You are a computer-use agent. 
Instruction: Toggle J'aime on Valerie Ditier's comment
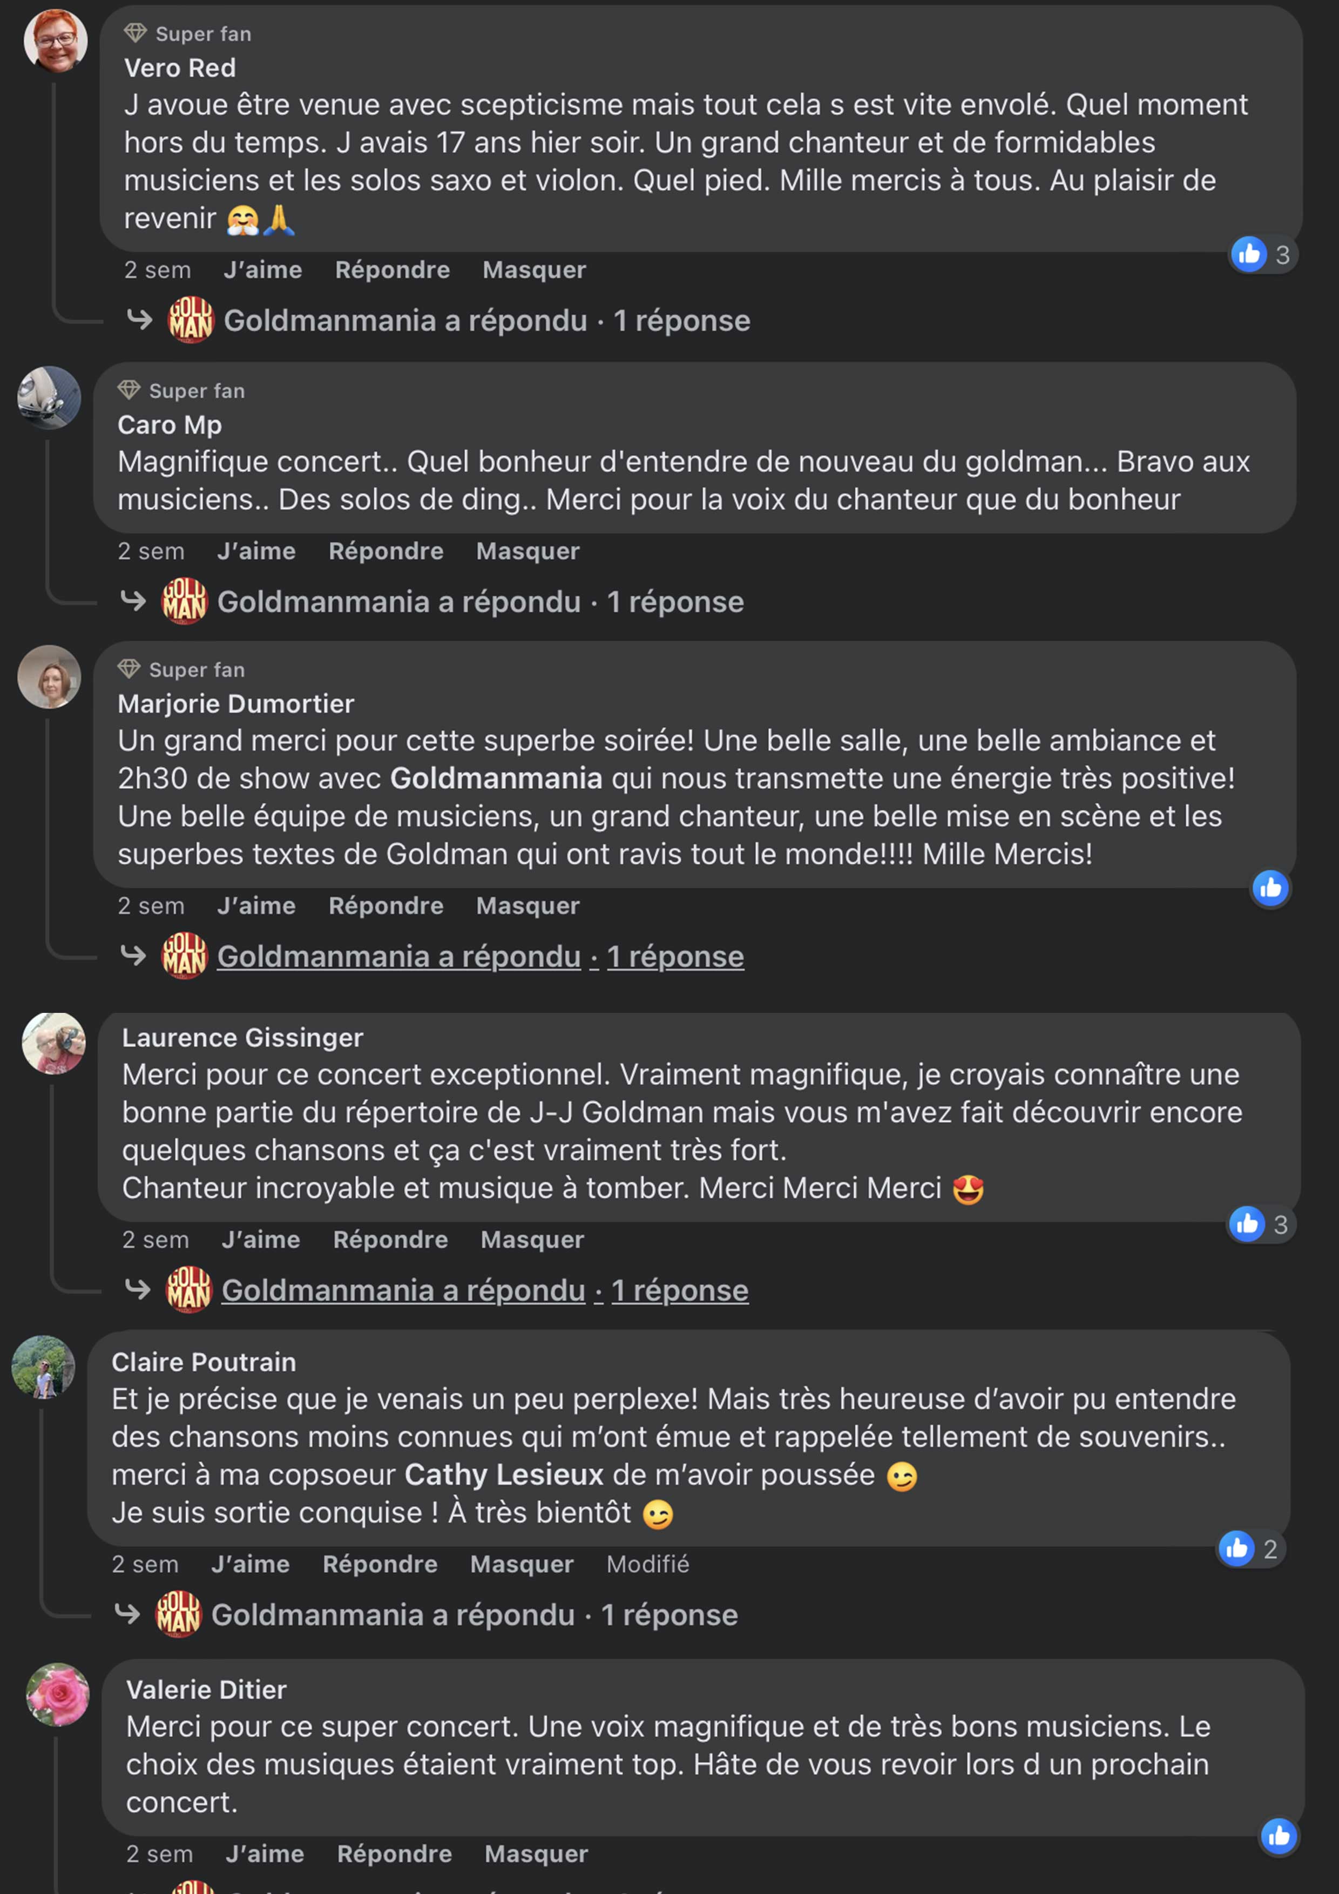(265, 1855)
